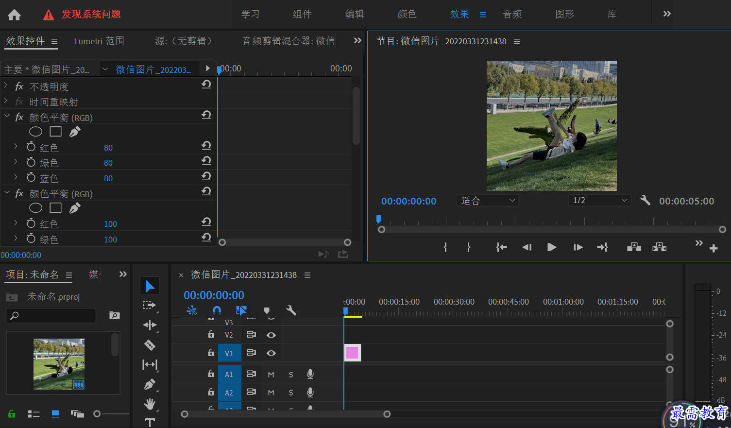
Task: Select the Type tool
Action: click(150, 422)
